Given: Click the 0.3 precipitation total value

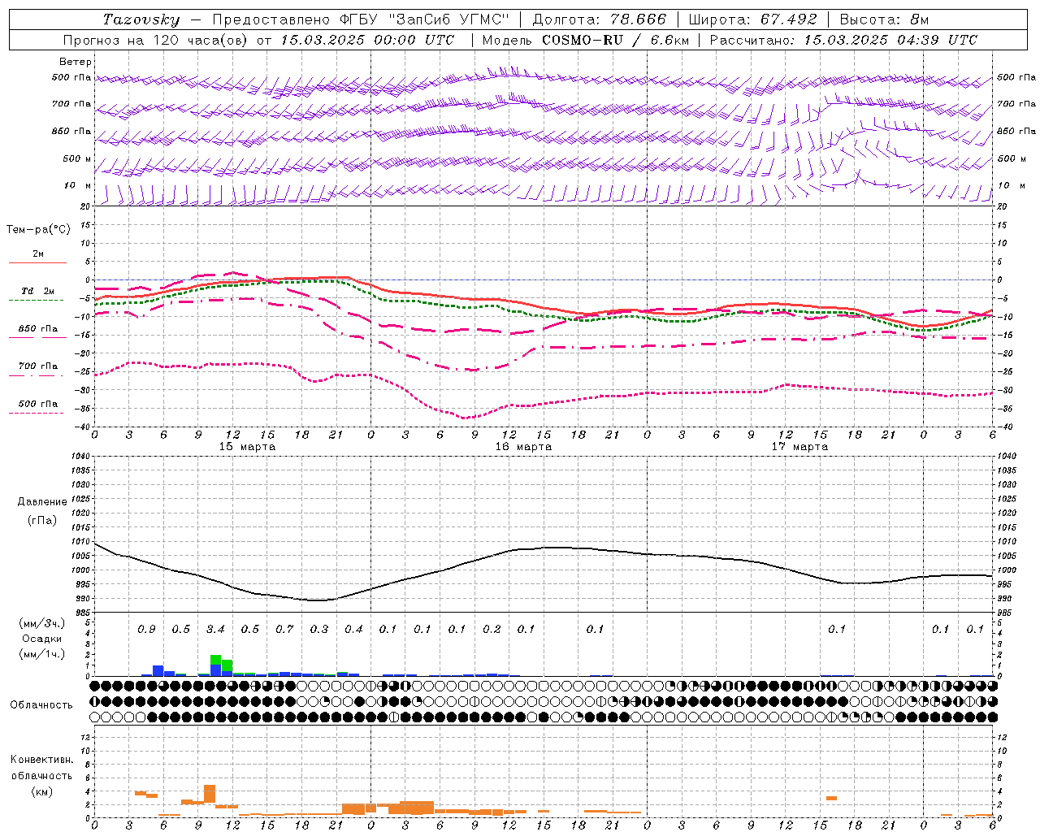Looking at the screenshot, I should pyautogui.click(x=319, y=630).
